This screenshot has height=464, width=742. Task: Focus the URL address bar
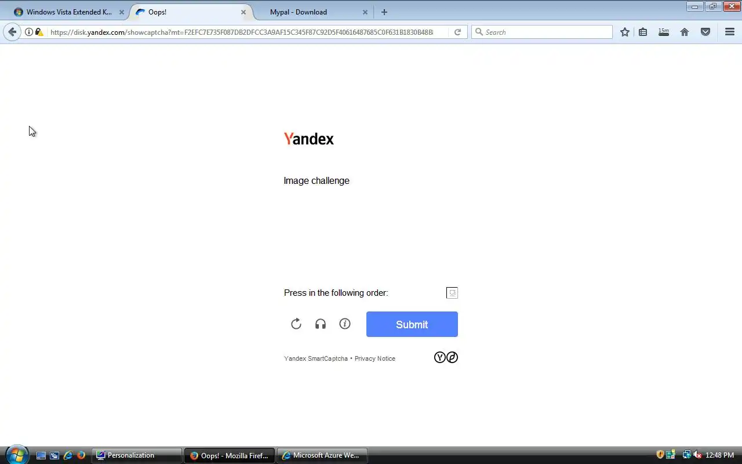click(x=241, y=32)
